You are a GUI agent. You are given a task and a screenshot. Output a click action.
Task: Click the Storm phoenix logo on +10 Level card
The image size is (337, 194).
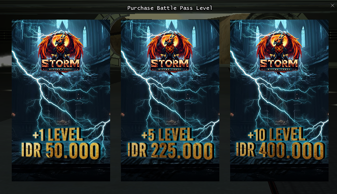coord(279,53)
